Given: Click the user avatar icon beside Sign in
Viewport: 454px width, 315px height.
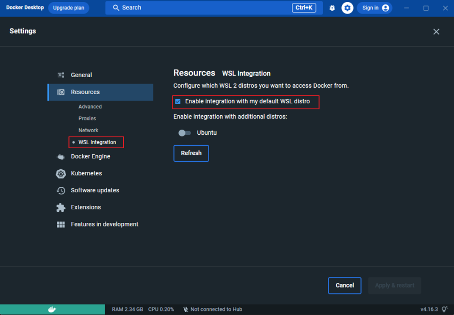Looking at the screenshot, I should tap(385, 8).
